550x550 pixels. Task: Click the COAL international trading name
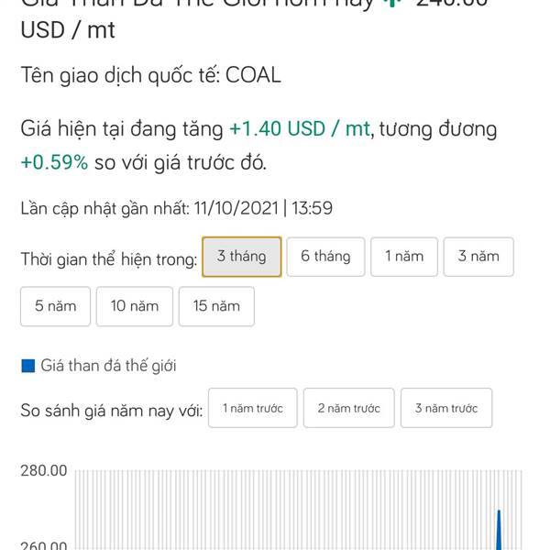[x=253, y=76]
